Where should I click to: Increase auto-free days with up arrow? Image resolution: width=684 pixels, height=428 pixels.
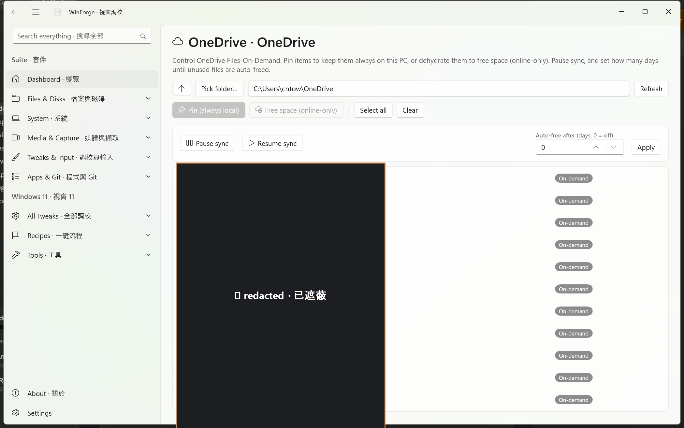point(596,147)
